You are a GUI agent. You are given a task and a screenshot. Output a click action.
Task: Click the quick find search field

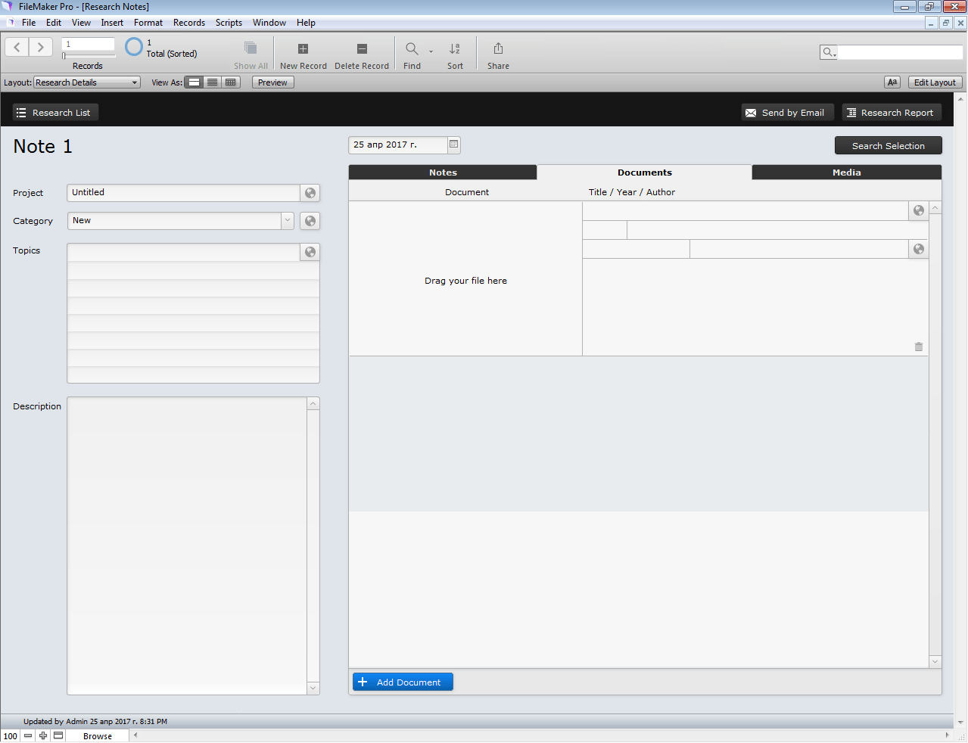[900, 52]
